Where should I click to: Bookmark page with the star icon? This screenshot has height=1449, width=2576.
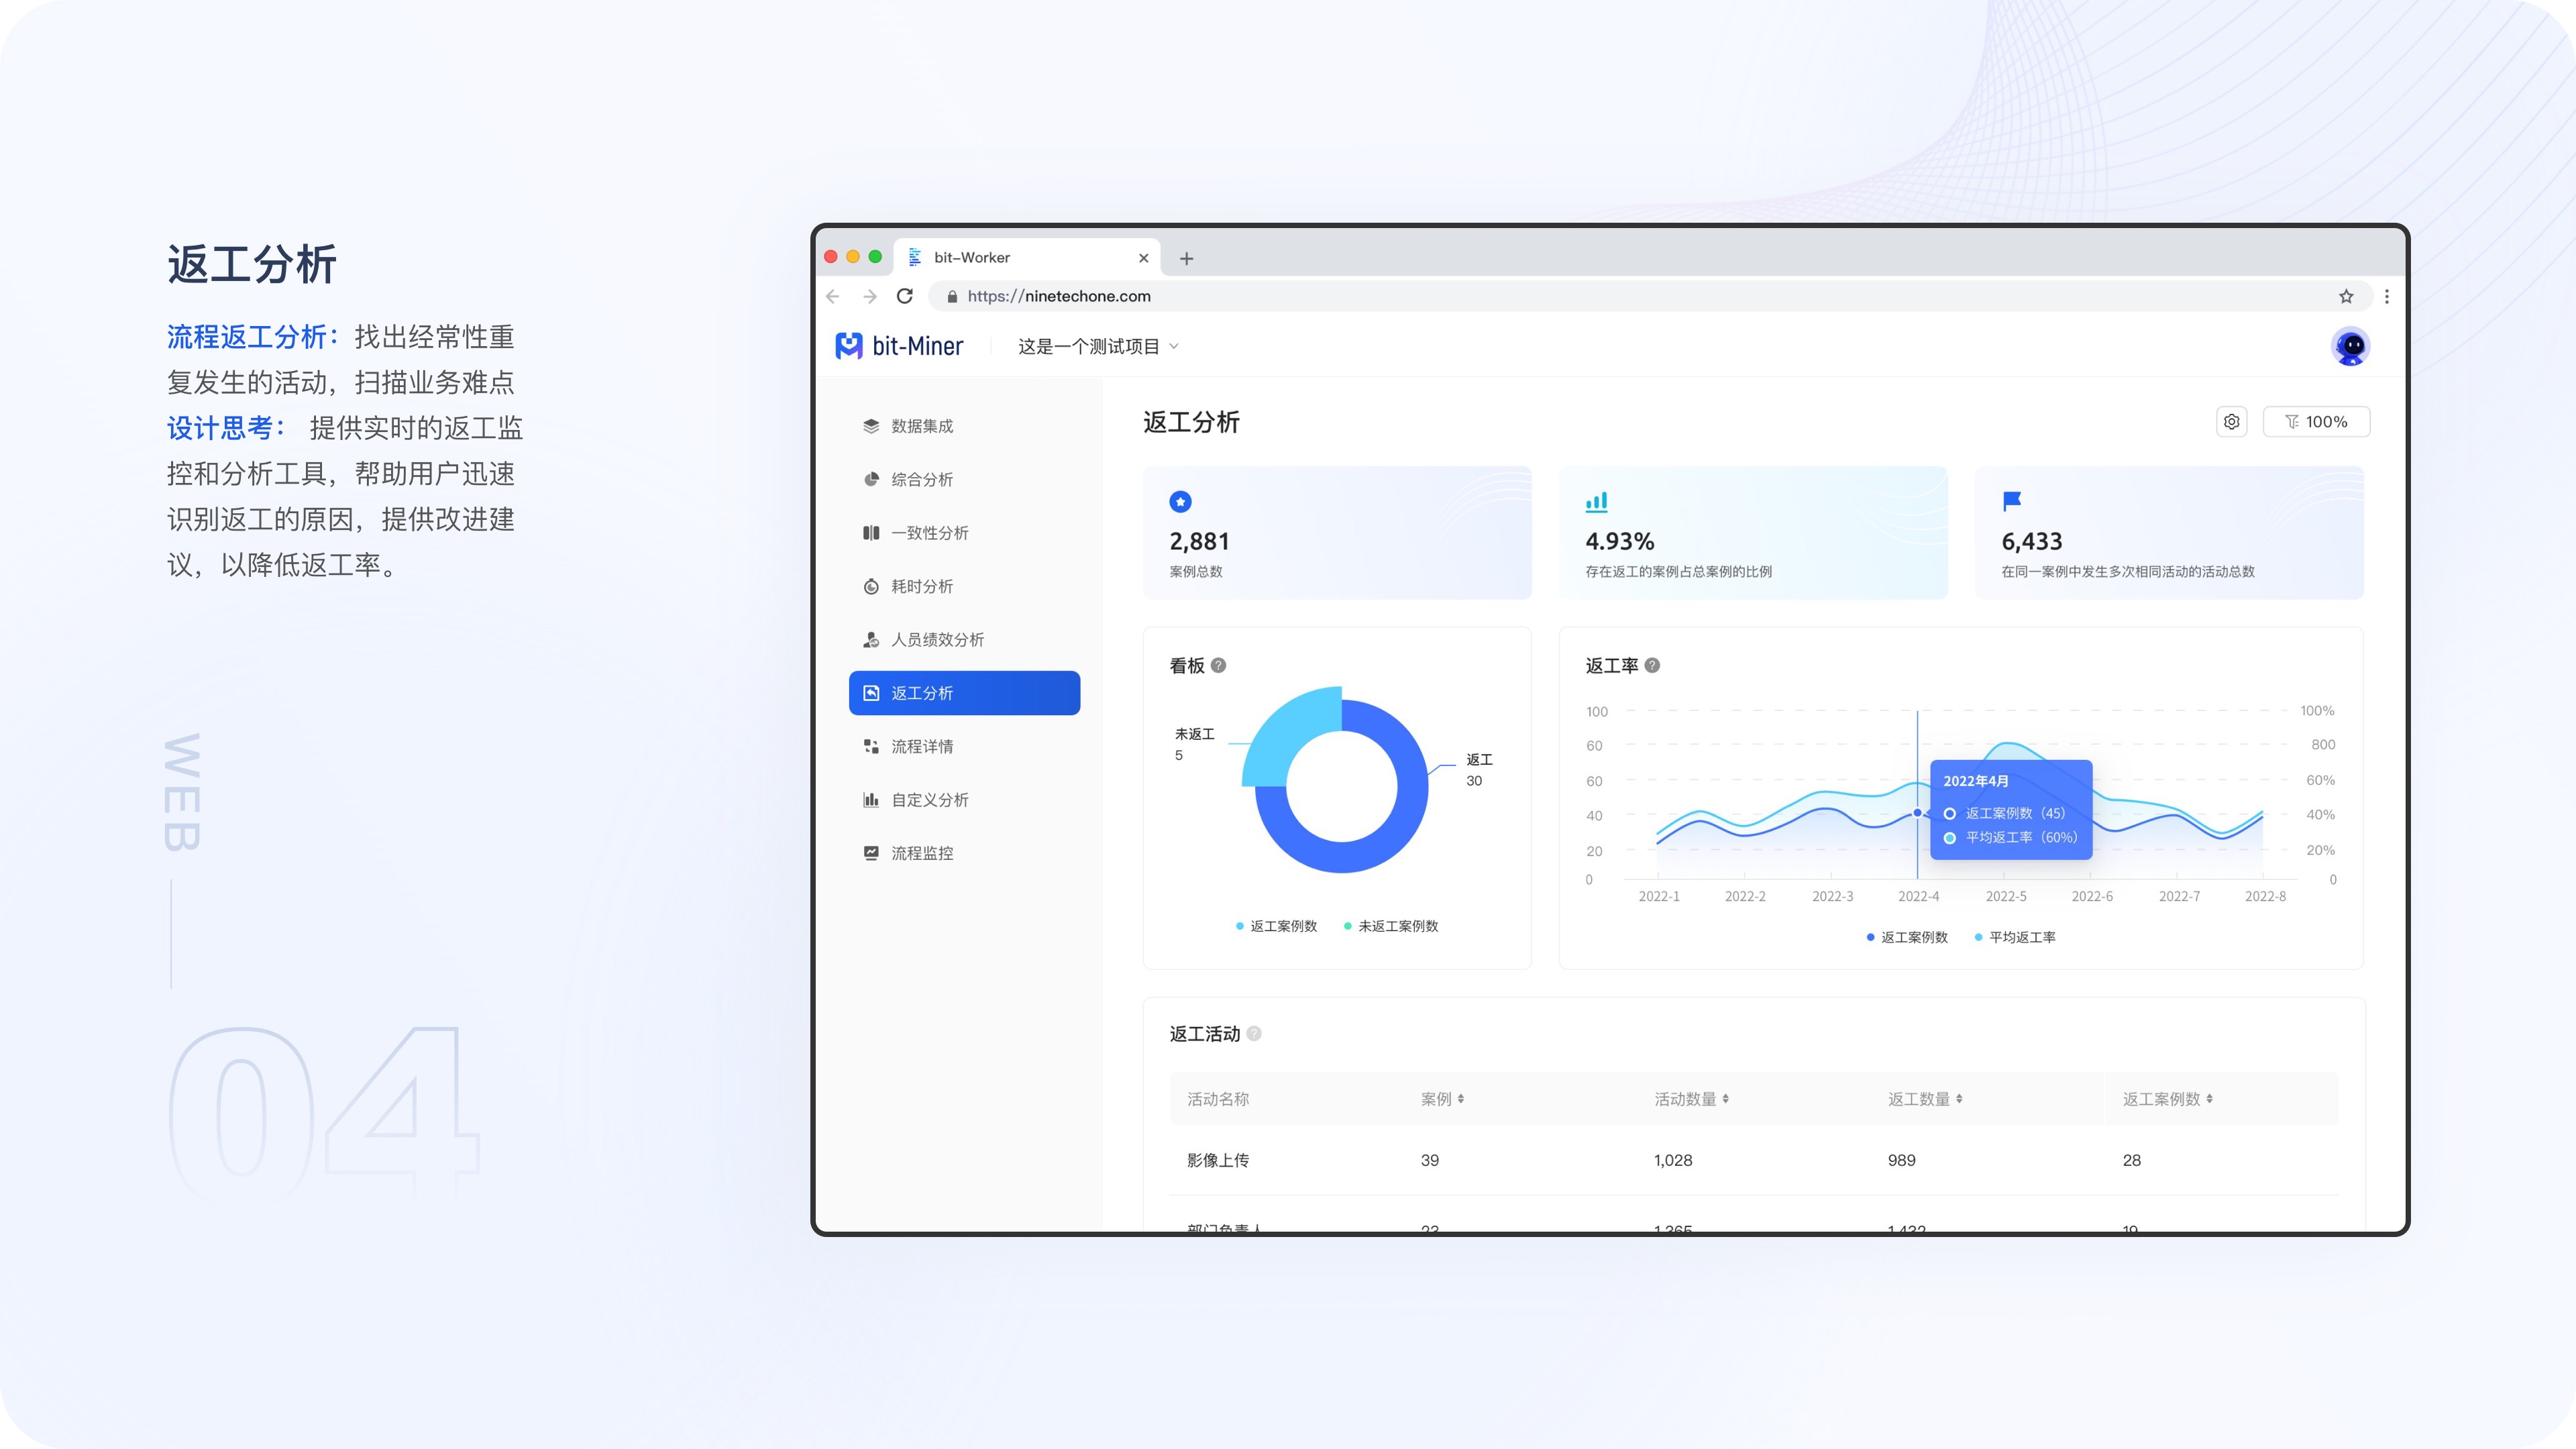pos(2346,296)
